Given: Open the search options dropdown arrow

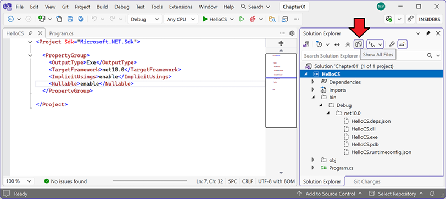Looking at the screenshot, I should coord(438,55).
